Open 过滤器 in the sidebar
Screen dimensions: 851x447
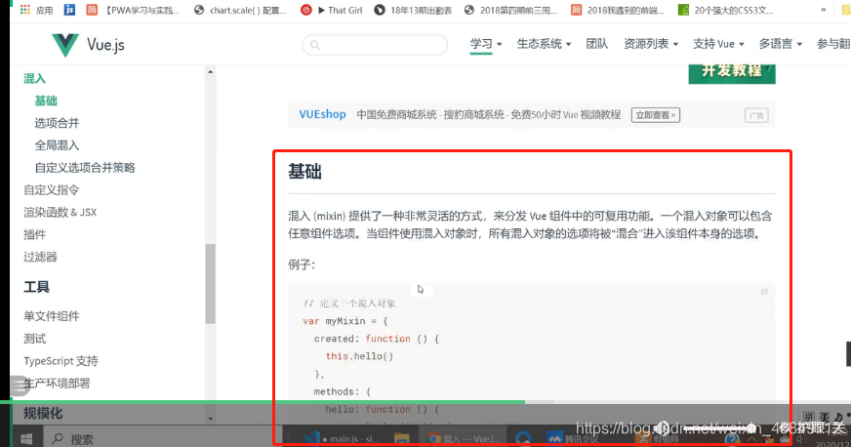40,257
